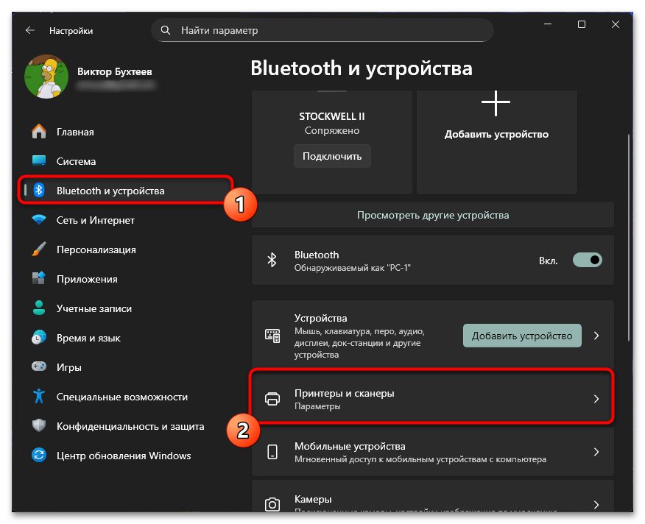The height and width of the screenshot is (524, 645).
Task: Click the back arrow icon in Settings
Action: coord(30,30)
